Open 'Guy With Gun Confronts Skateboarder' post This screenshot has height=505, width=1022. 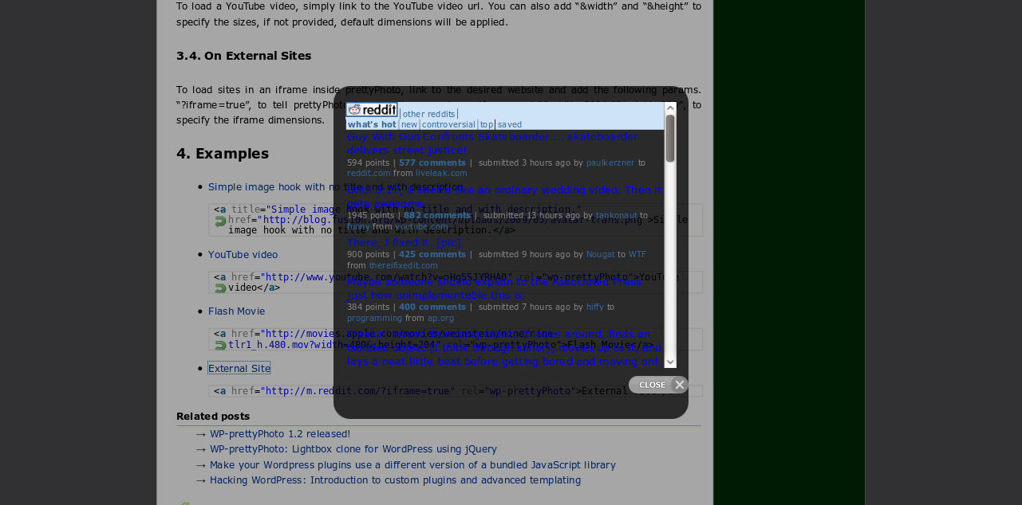coord(492,143)
